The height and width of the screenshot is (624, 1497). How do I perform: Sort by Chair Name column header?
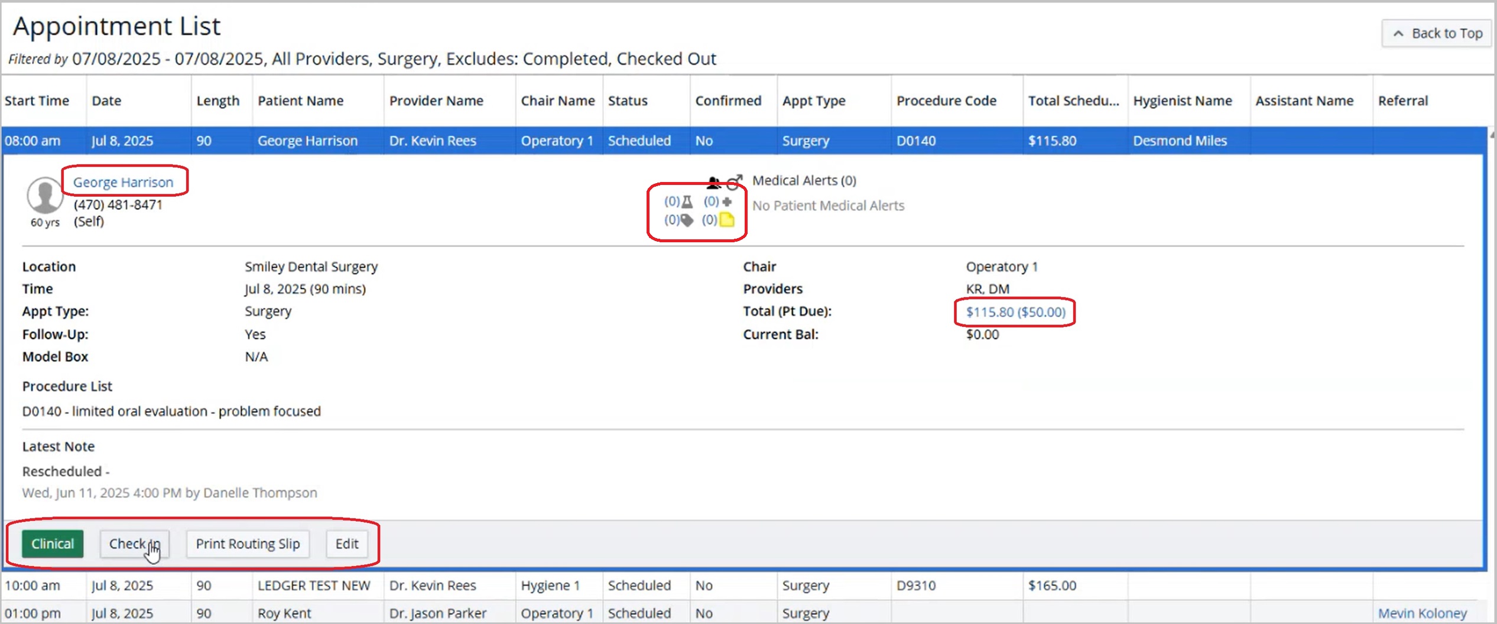[558, 100]
